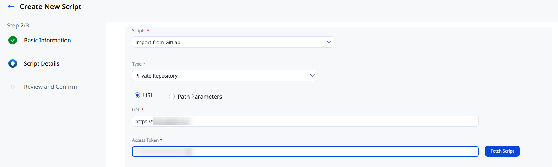Select the URL radio button
The height and width of the screenshot is (167, 558).
click(x=137, y=95)
